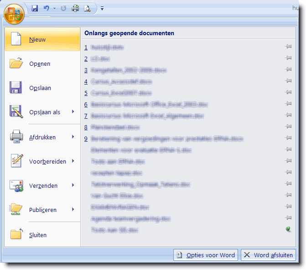The width and height of the screenshot is (306, 270).
Task: Click the Word afsluiten button
Action: 268,255
